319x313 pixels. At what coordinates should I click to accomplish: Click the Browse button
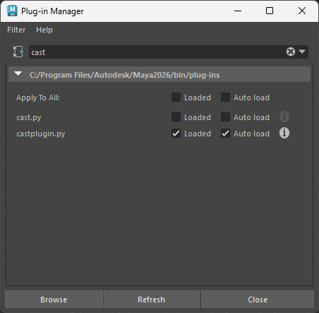(x=54, y=300)
